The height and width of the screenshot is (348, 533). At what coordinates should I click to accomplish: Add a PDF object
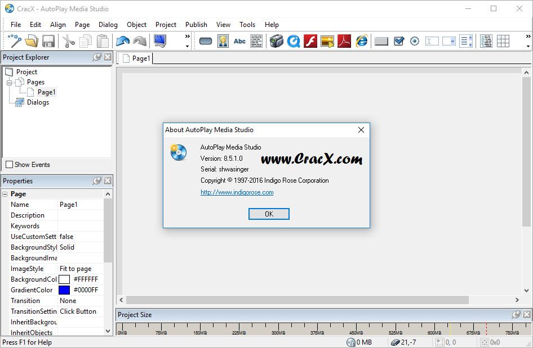[x=344, y=41]
